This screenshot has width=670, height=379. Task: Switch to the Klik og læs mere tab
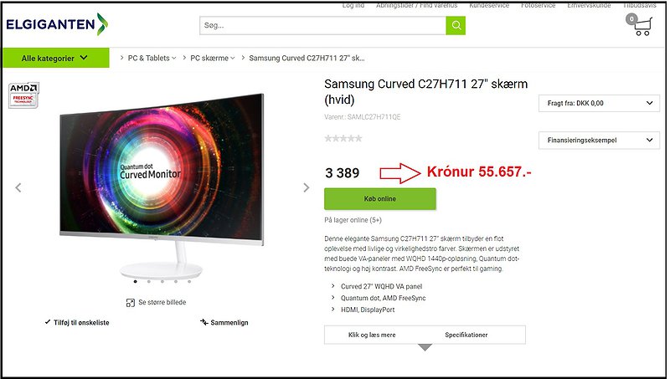click(372, 335)
